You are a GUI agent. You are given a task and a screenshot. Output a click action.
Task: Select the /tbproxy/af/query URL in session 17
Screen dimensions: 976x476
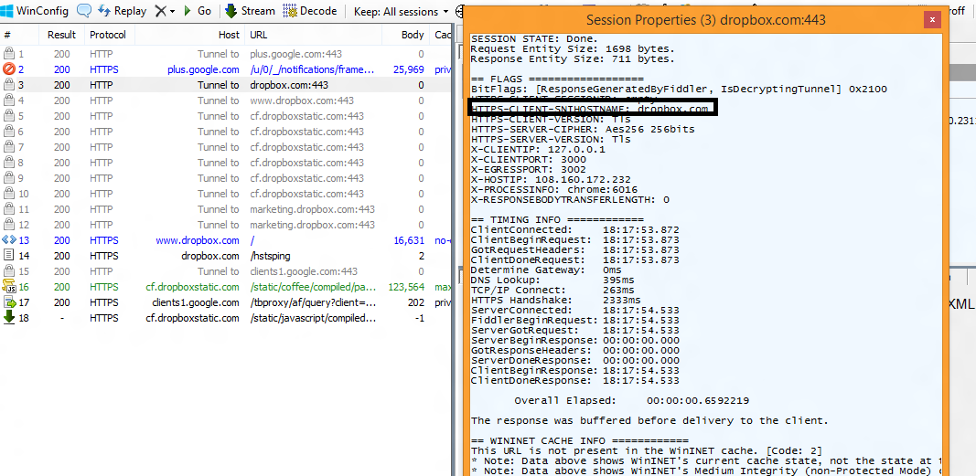[313, 302]
